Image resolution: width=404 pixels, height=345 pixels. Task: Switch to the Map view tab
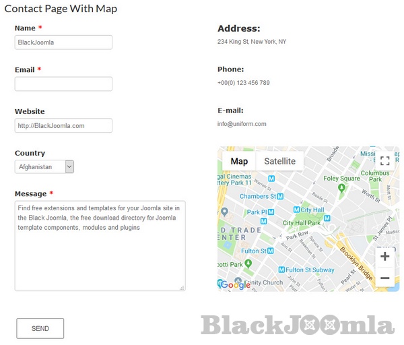point(239,161)
